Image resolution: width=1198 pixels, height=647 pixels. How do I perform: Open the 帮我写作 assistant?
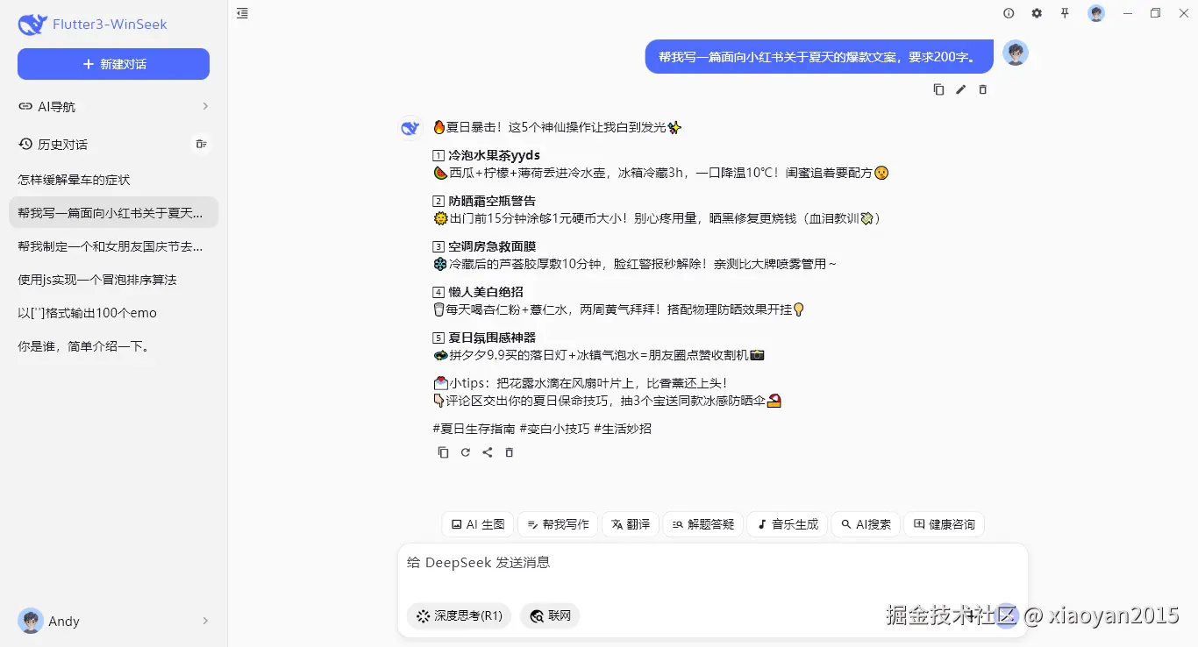click(558, 523)
